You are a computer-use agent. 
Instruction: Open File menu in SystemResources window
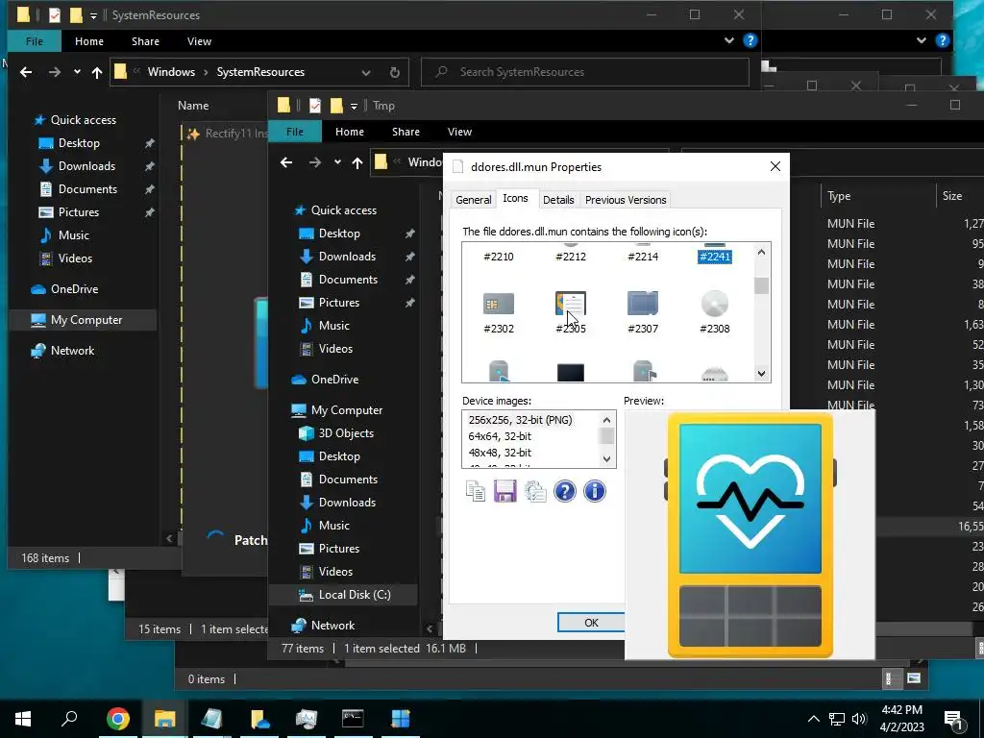click(35, 41)
